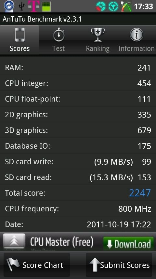Open the Score Chart button
This screenshot has width=156, height=279.
tap(37, 265)
